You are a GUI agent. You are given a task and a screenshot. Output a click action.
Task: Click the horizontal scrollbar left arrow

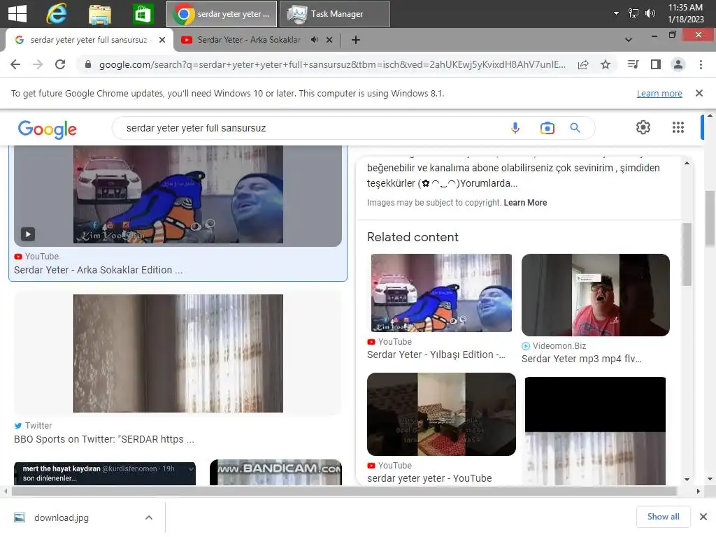click(6, 492)
